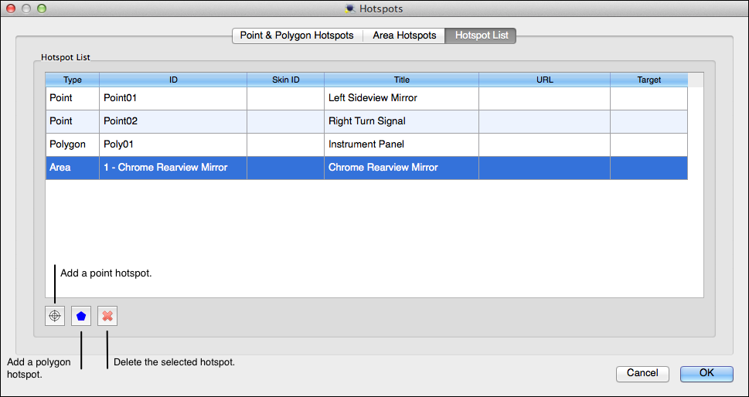
Task: Switch to the Point & Polygon Hotspots tab
Action: click(297, 36)
